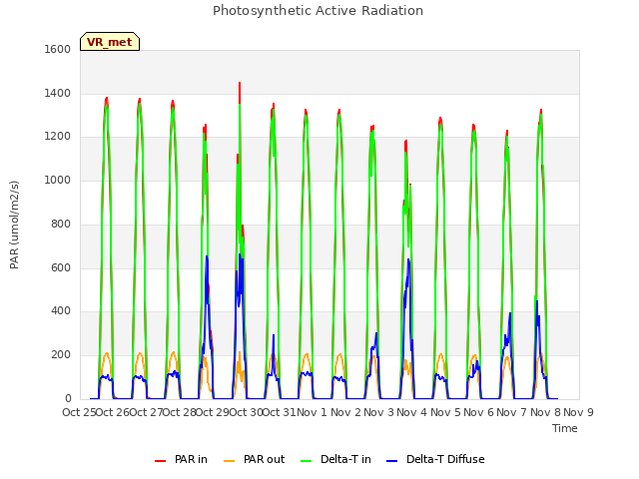Click the tallest red spike near Oct 30

click(240, 93)
